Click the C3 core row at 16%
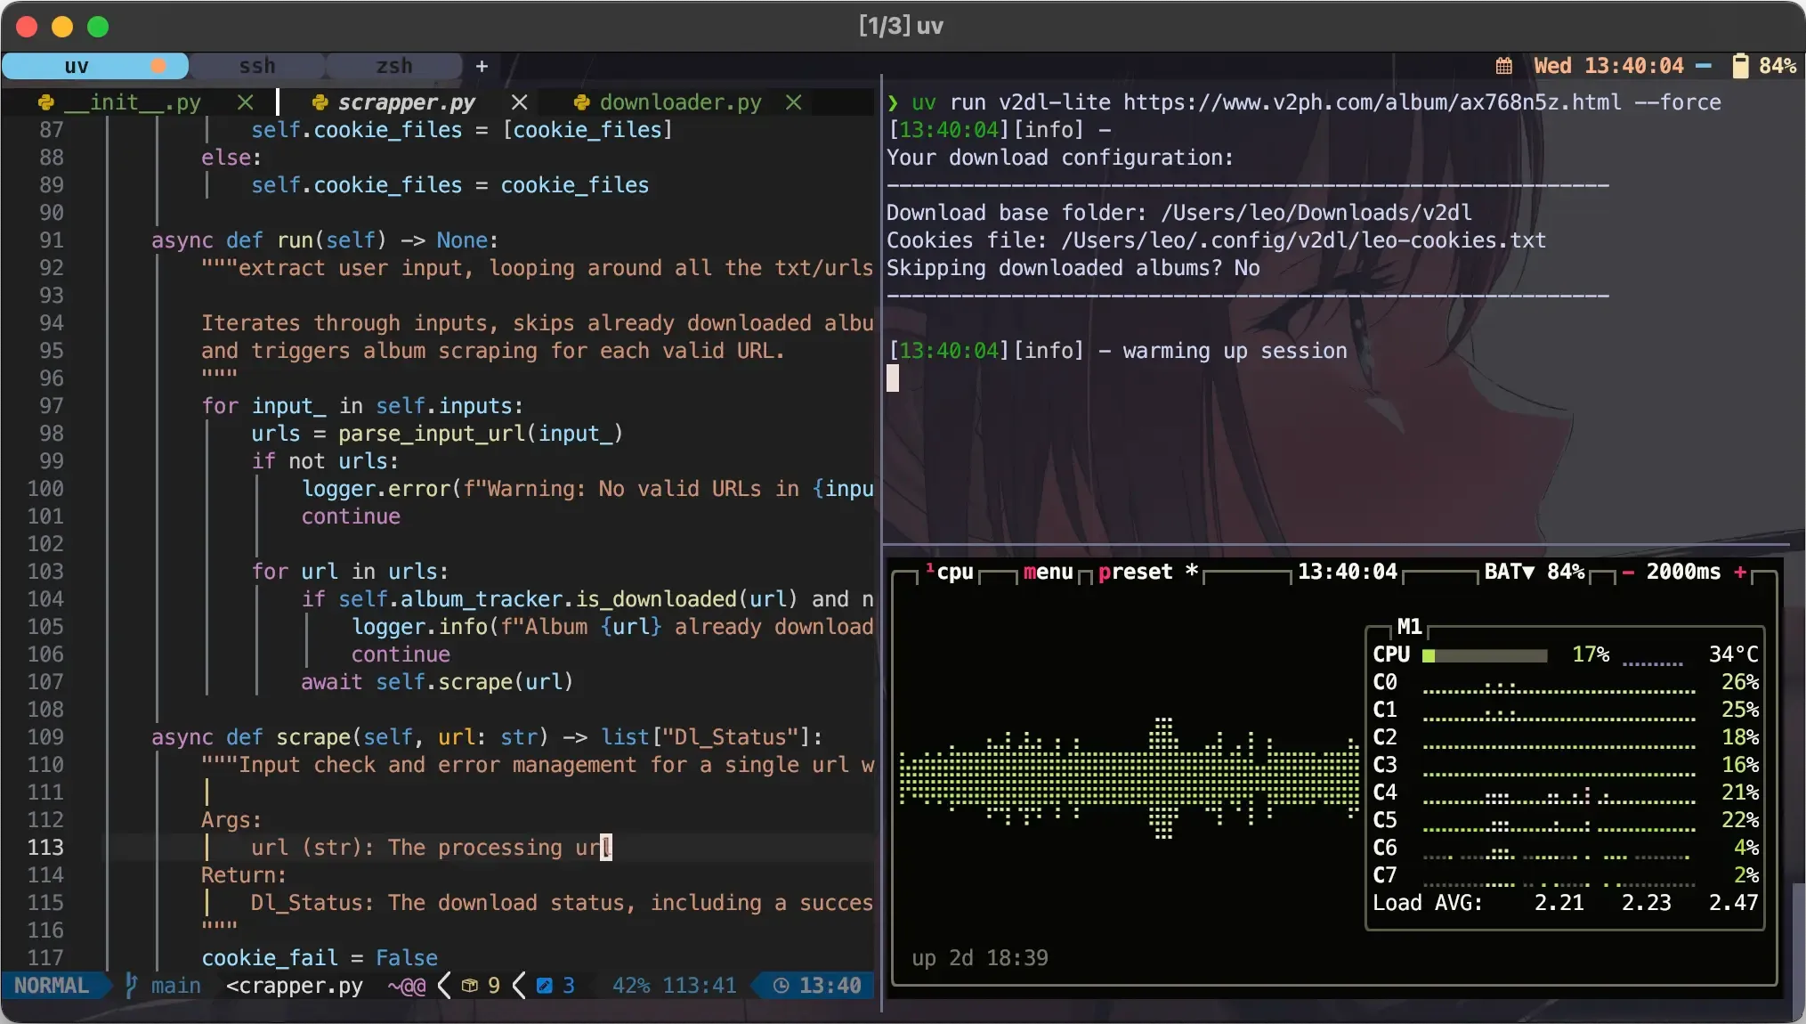The image size is (1806, 1024). pos(1566,765)
